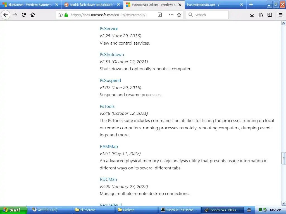Switch to Windows Task Manager taskbar button
The image size is (286, 214).
coord(180,210)
